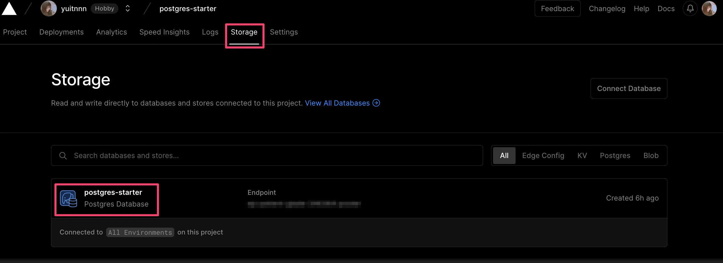Image resolution: width=723 pixels, height=263 pixels.
Task: Switch to the Logs tab
Action: click(x=210, y=32)
